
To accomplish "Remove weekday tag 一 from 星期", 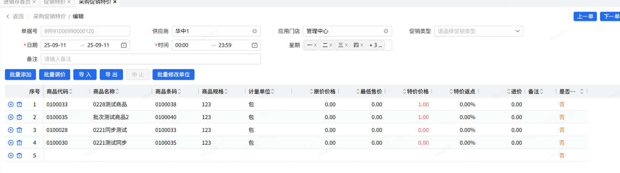I will [x=315, y=45].
